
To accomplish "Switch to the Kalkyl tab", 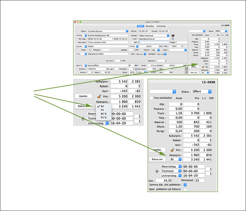I will click(x=141, y=26).
